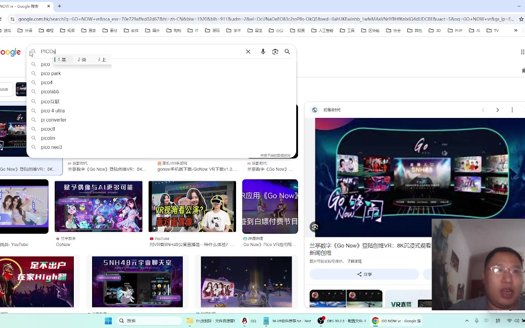Open the Google apps grid icon
This screenshot has height=328, width=525.
tap(522, 52)
